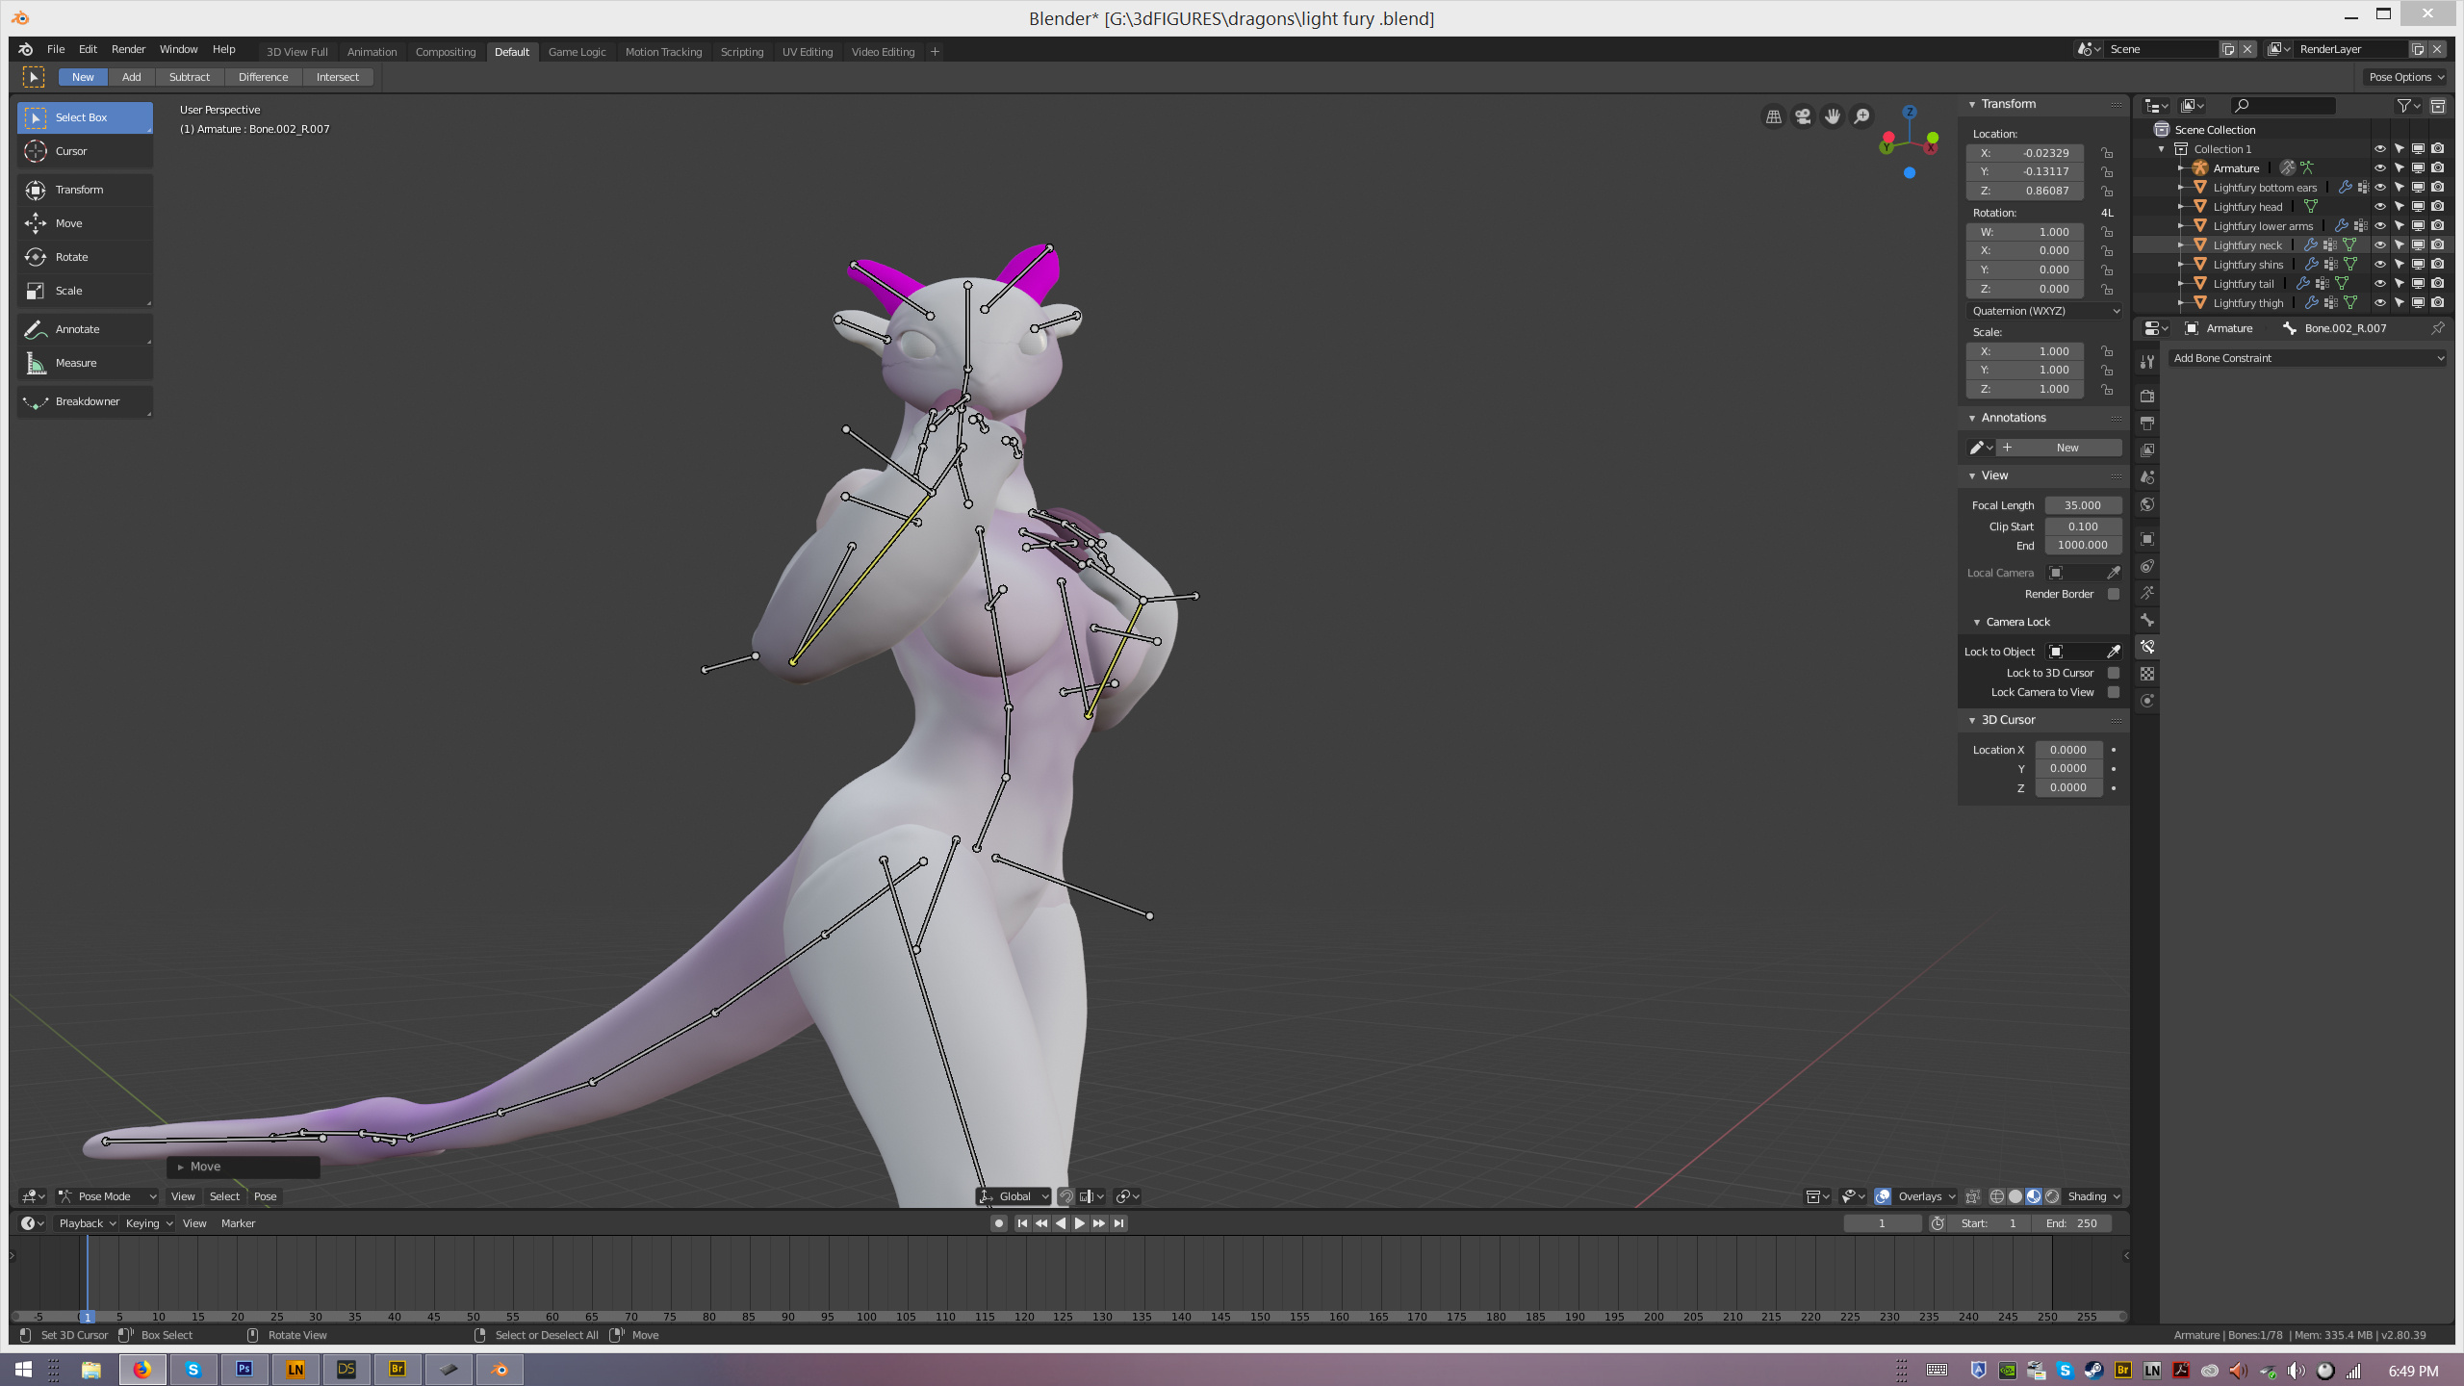Hide Lightfury head with eye icon
This screenshot has width=2464, height=1386.
(x=2379, y=206)
